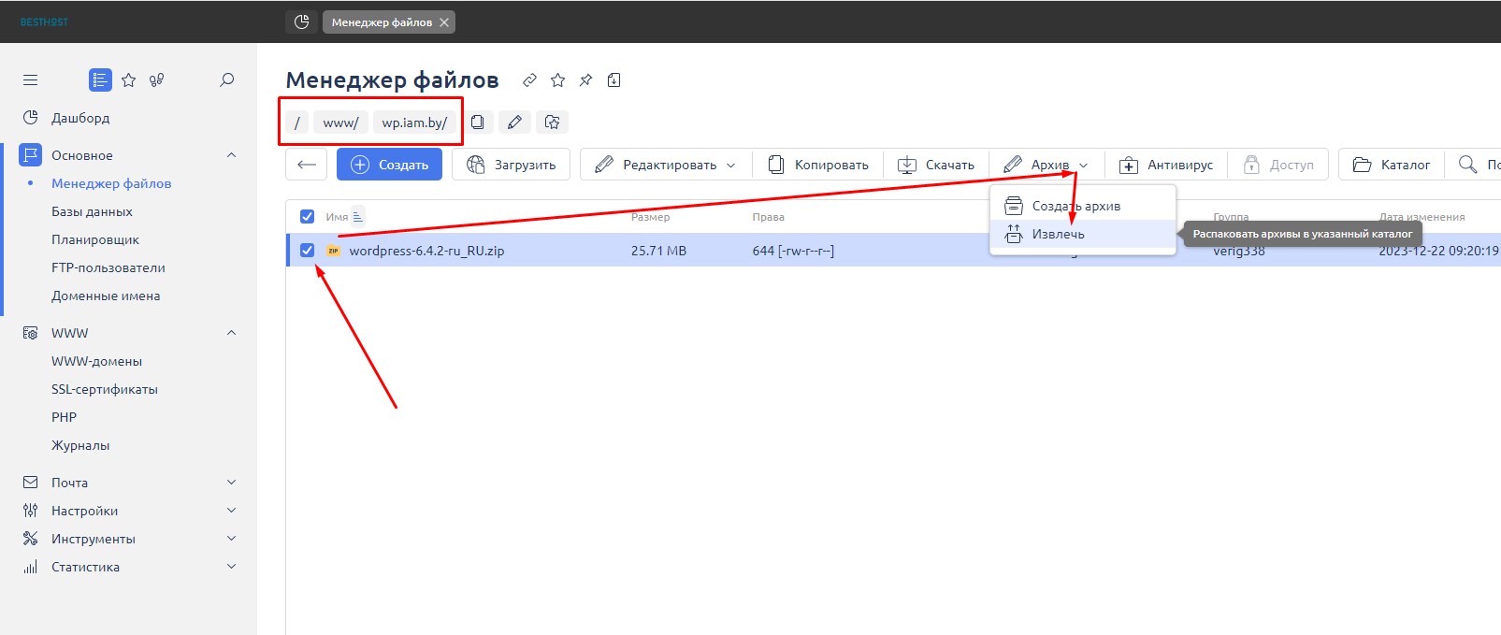Viewport: 1501px width, 635px height.
Task: Open the Редактировать dropdown
Action: 665,165
